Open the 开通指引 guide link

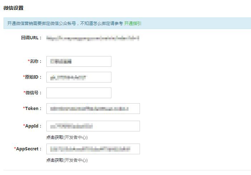tap(132, 23)
